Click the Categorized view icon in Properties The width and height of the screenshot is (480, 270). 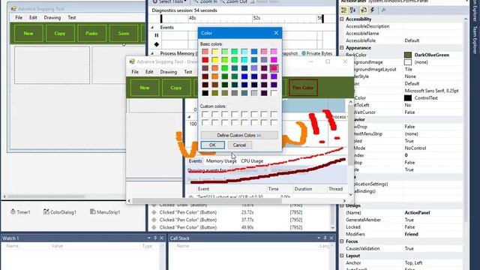click(x=343, y=10)
